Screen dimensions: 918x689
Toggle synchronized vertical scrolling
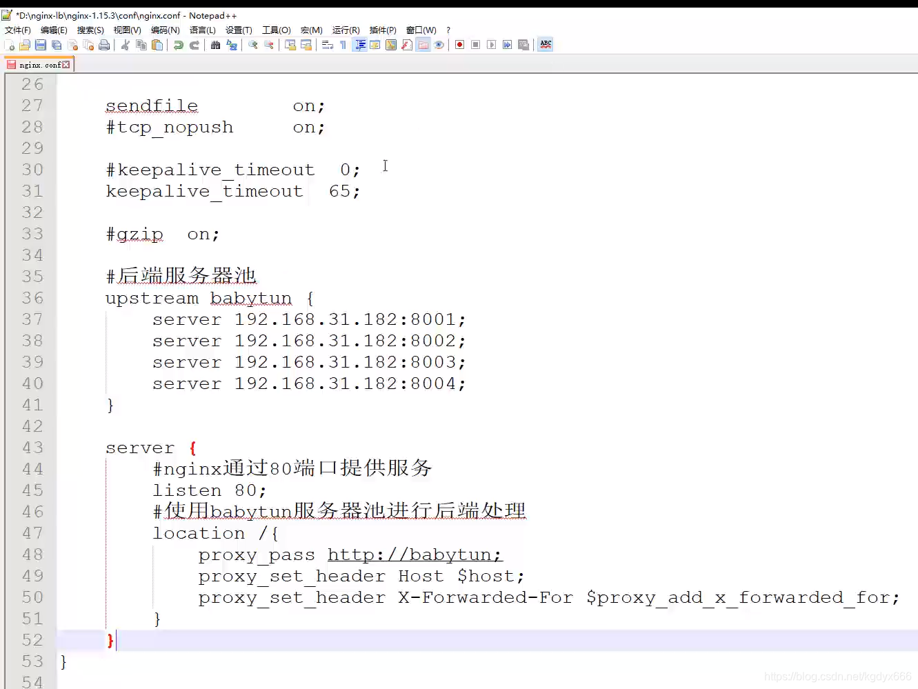pyautogui.click(x=290, y=45)
